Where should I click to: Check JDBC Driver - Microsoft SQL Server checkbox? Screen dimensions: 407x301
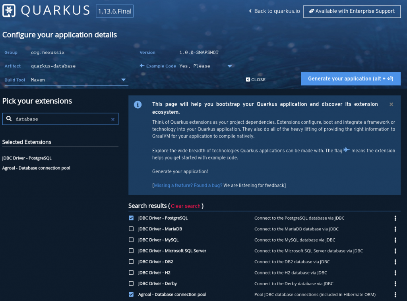pos(131,251)
